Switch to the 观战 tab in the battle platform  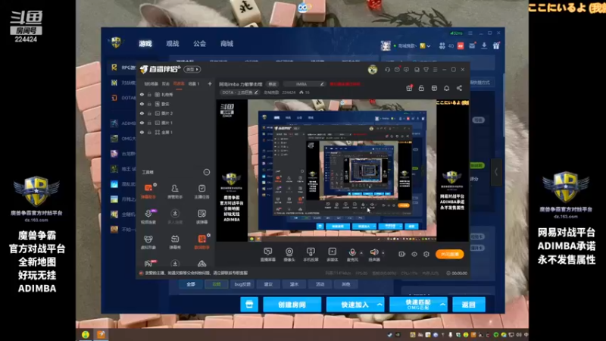tap(173, 44)
